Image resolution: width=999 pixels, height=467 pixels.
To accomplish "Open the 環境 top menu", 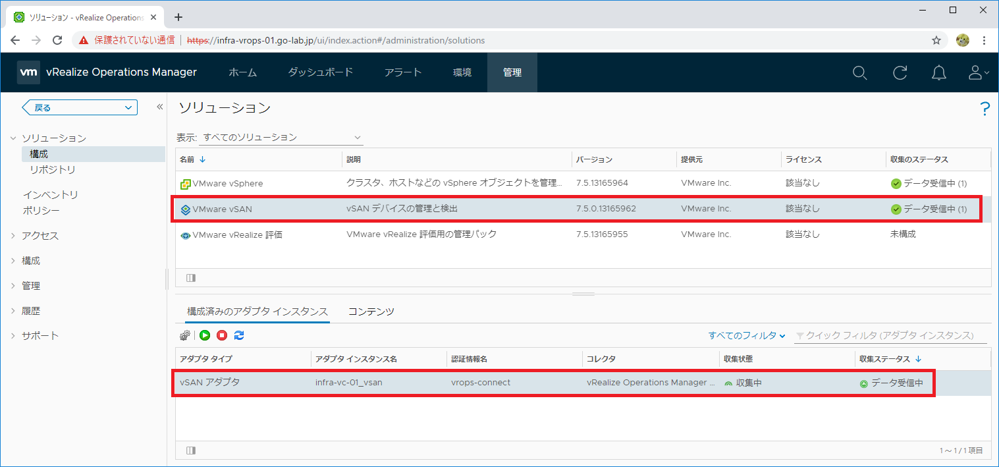I will coord(462,72).
